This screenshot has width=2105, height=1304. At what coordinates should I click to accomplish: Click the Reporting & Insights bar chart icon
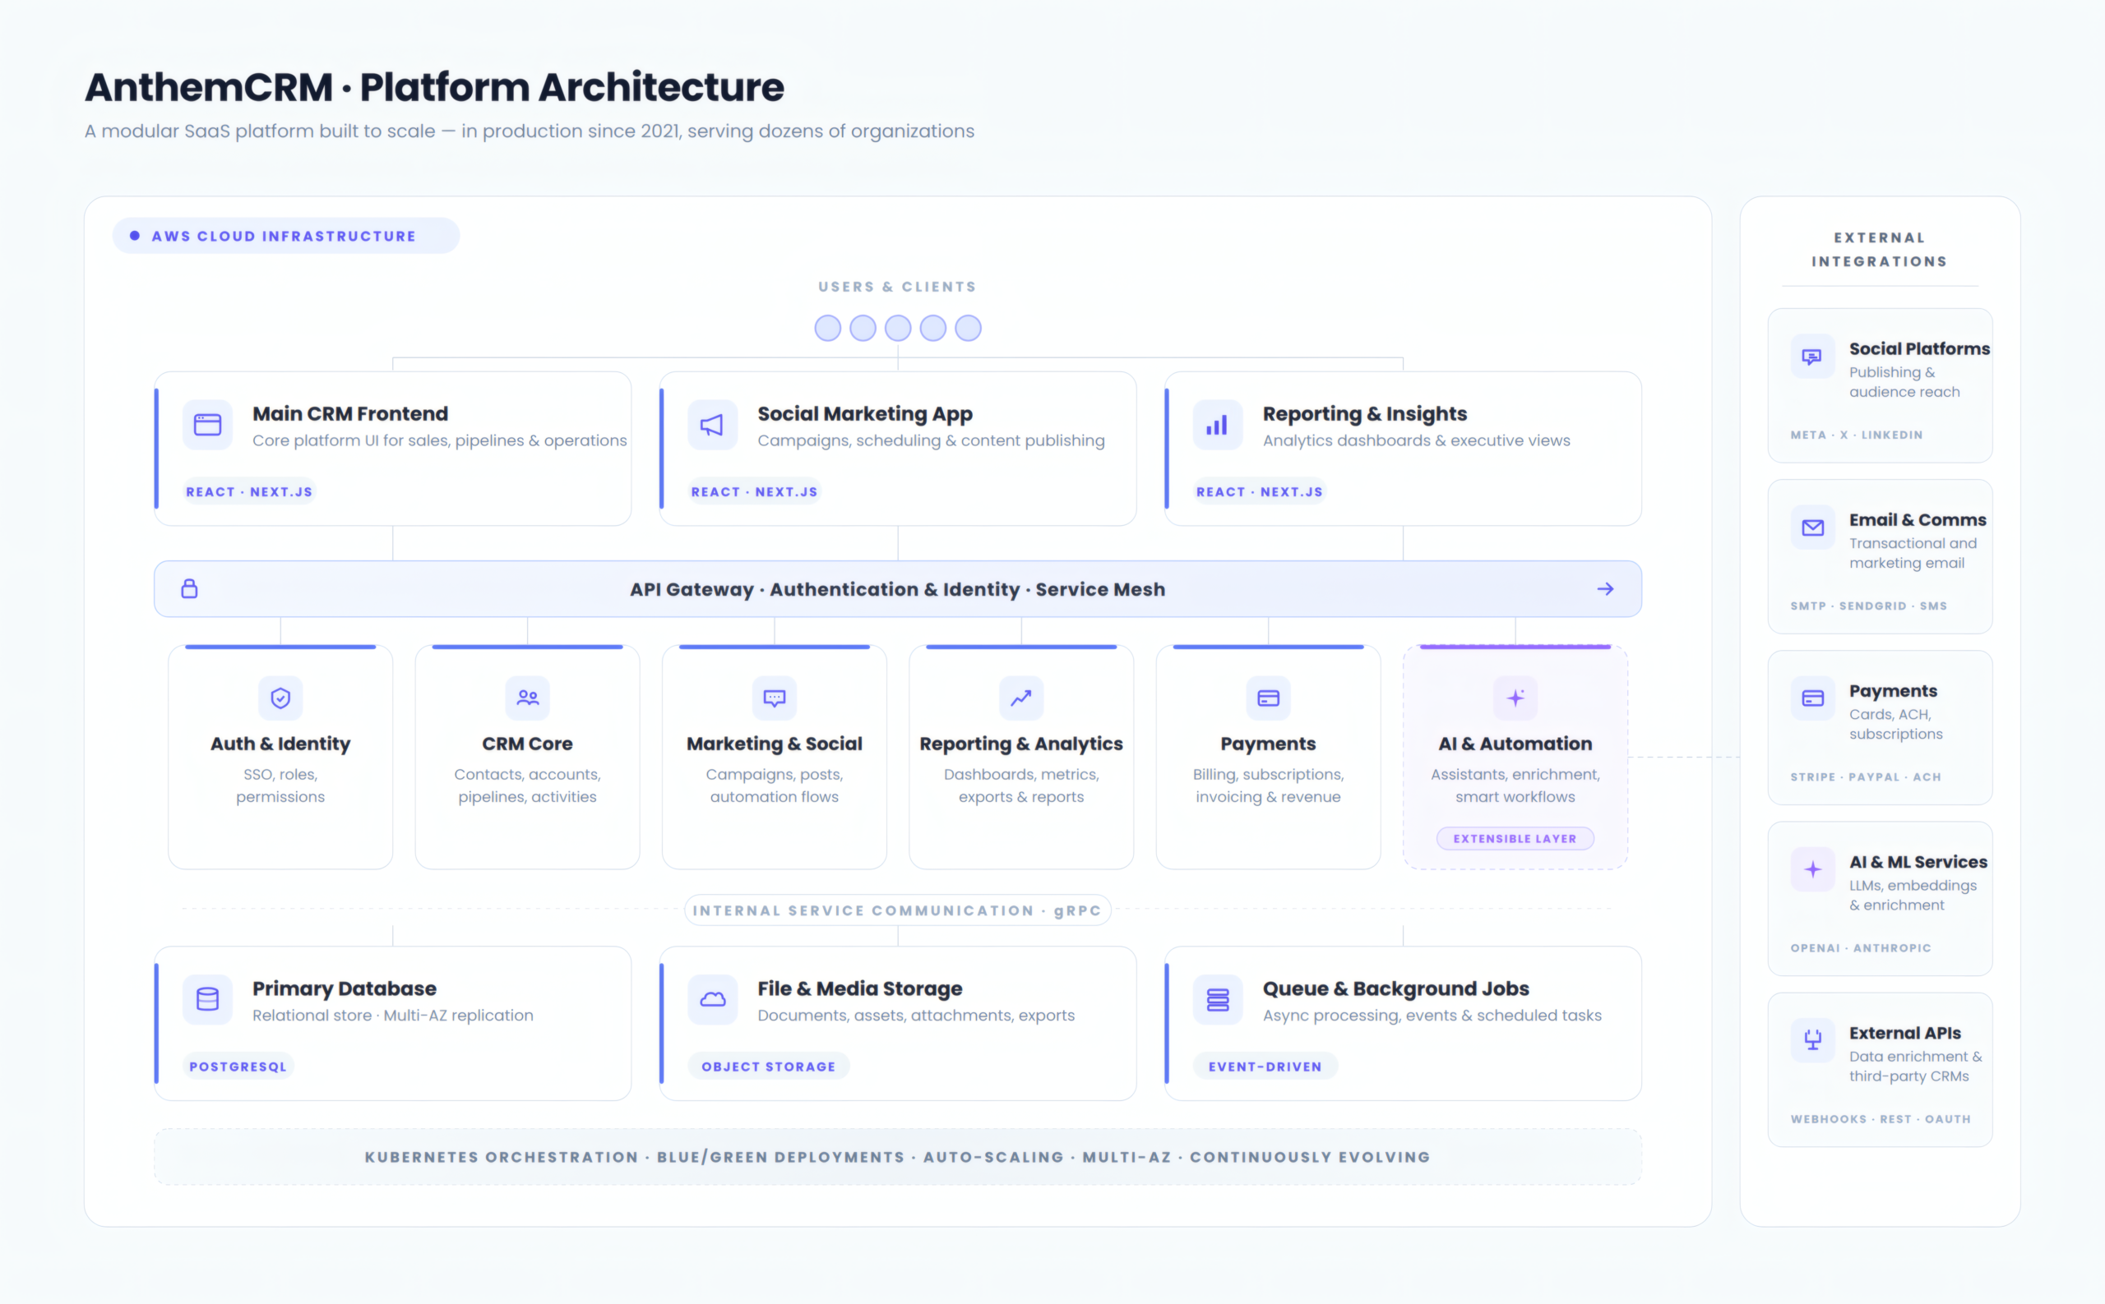point(1217,424)
